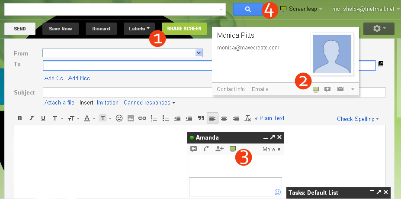
Task: Open the Labels dropdown
Action: click(x=139, y=29)
